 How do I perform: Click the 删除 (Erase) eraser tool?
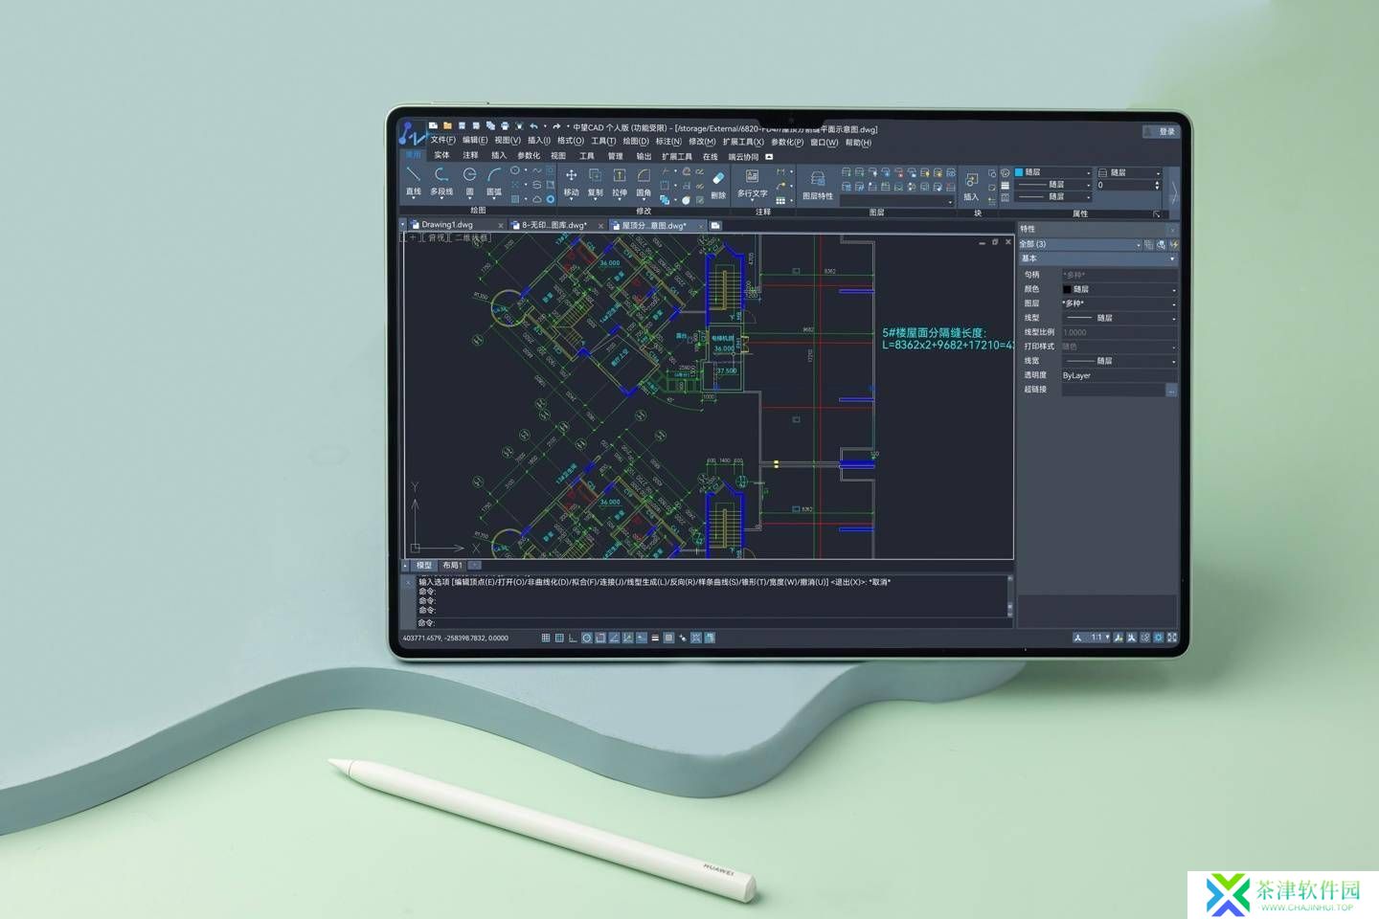[718, 185]
